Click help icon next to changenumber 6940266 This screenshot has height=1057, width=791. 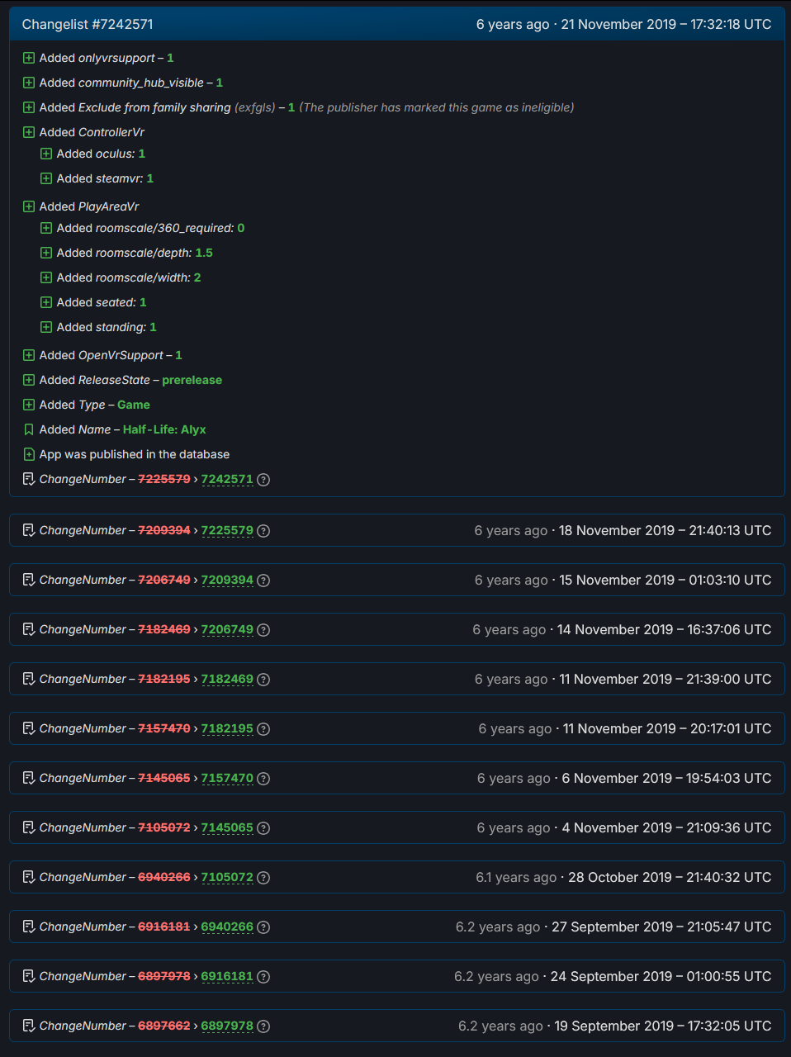[x=263, y=927]
